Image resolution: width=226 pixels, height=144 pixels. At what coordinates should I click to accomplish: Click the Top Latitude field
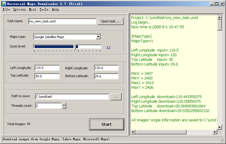[47, 76]
